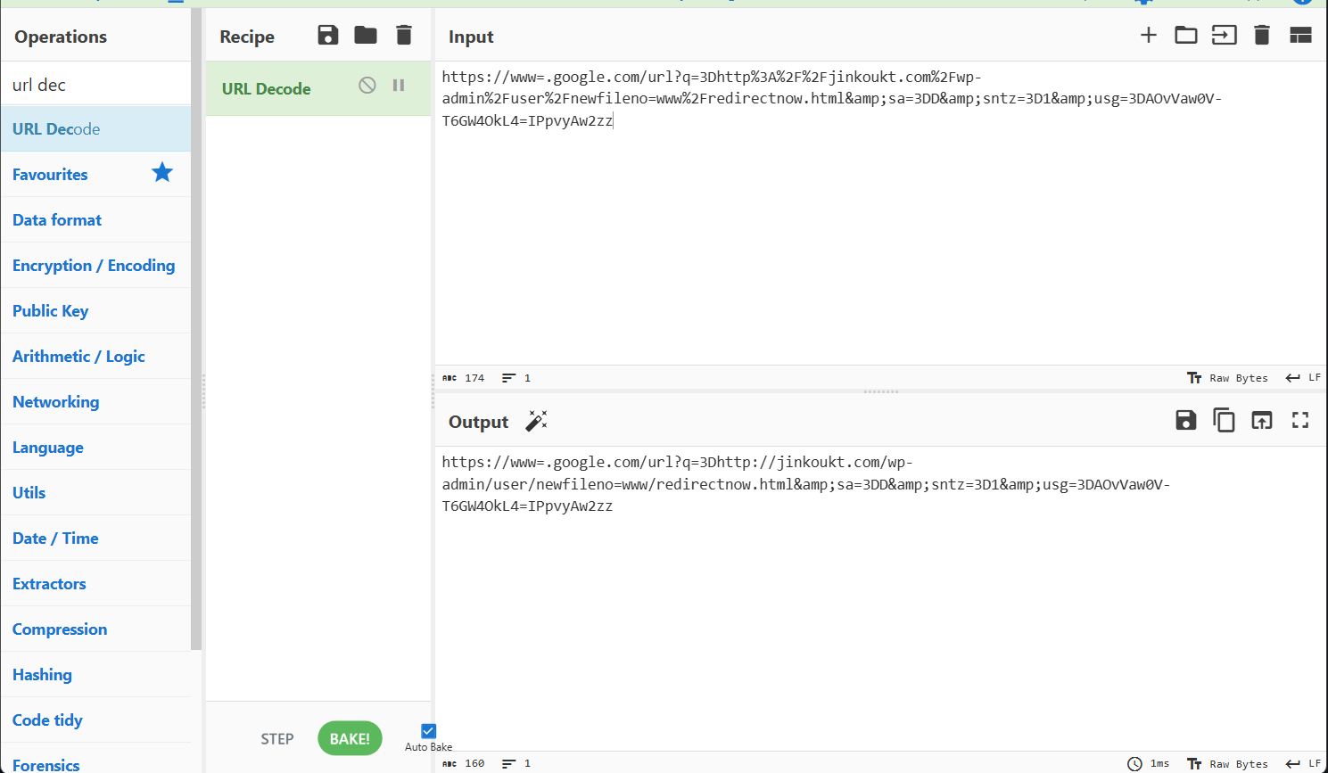Clear input and output trash icon
This screenshot has width=1328, height=773.
(x=1262, y=36)
